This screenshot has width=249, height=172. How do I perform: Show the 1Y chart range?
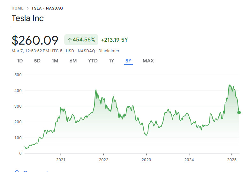[111, 61]
